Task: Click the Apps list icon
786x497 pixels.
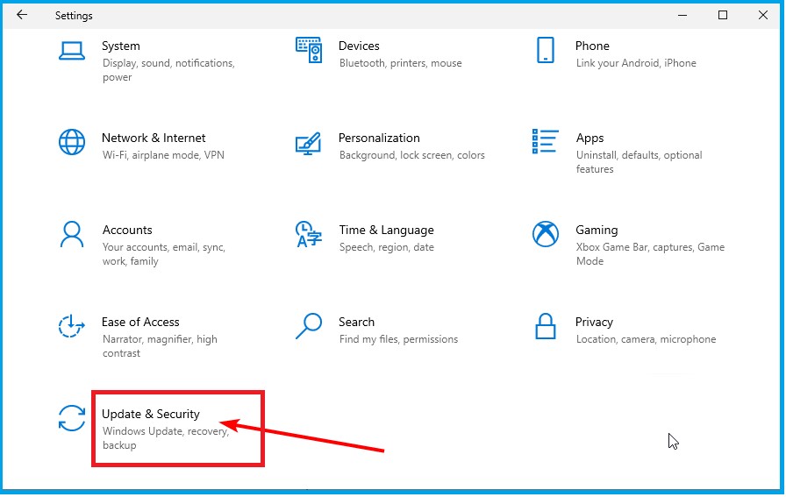Action: [546, 141]
